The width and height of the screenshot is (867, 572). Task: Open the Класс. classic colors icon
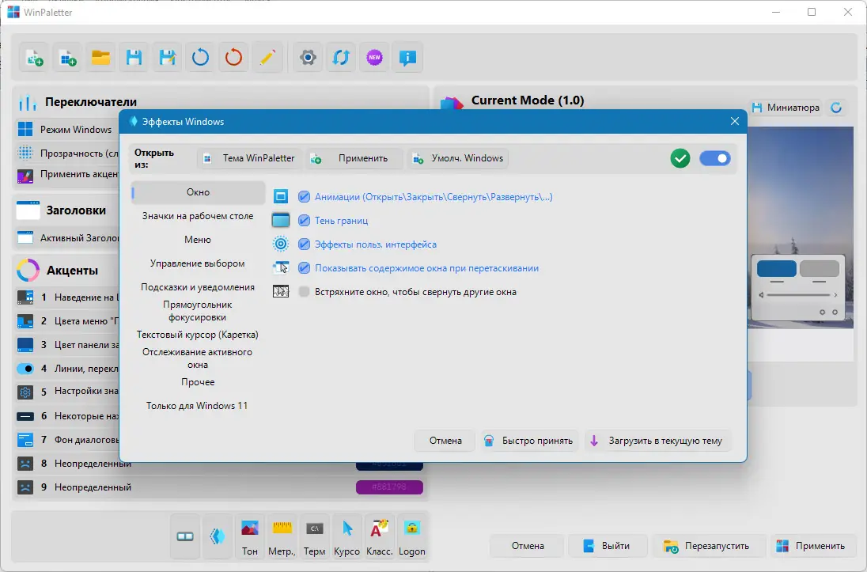click(380, 536)
